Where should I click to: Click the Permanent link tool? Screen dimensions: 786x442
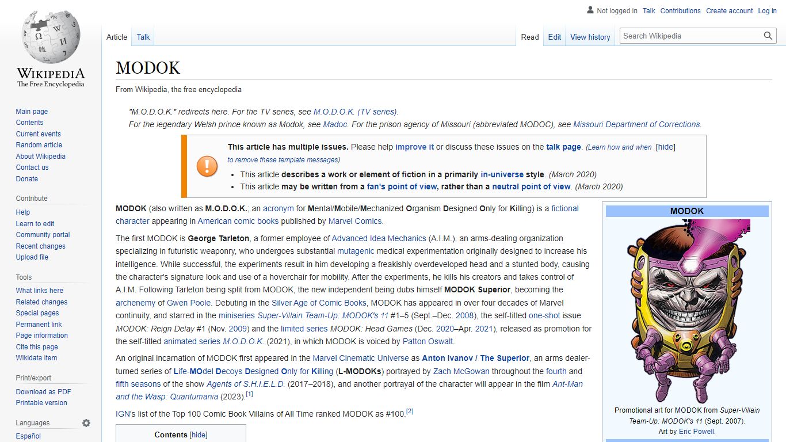click(x=39, y=325)
